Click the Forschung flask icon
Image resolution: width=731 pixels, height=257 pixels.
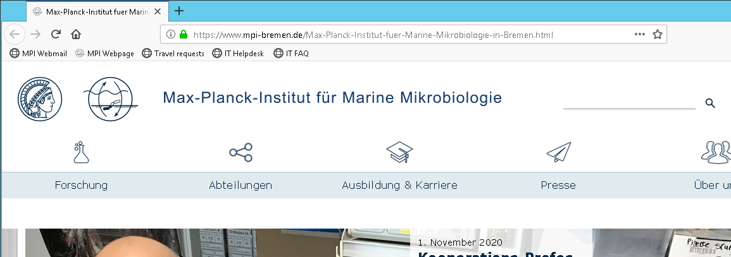coord(80,152)
